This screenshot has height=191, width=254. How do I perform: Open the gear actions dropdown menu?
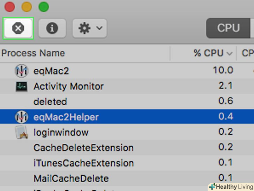click(89, 28)
